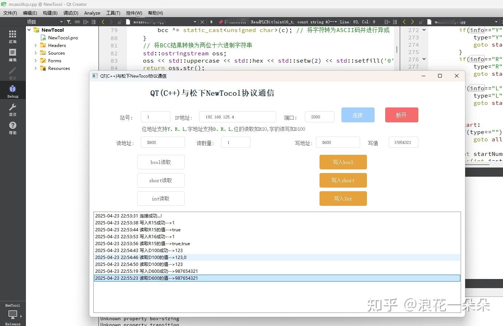
Task: Click the kit selector showing NewTocol Release
Action: point(12,314)
